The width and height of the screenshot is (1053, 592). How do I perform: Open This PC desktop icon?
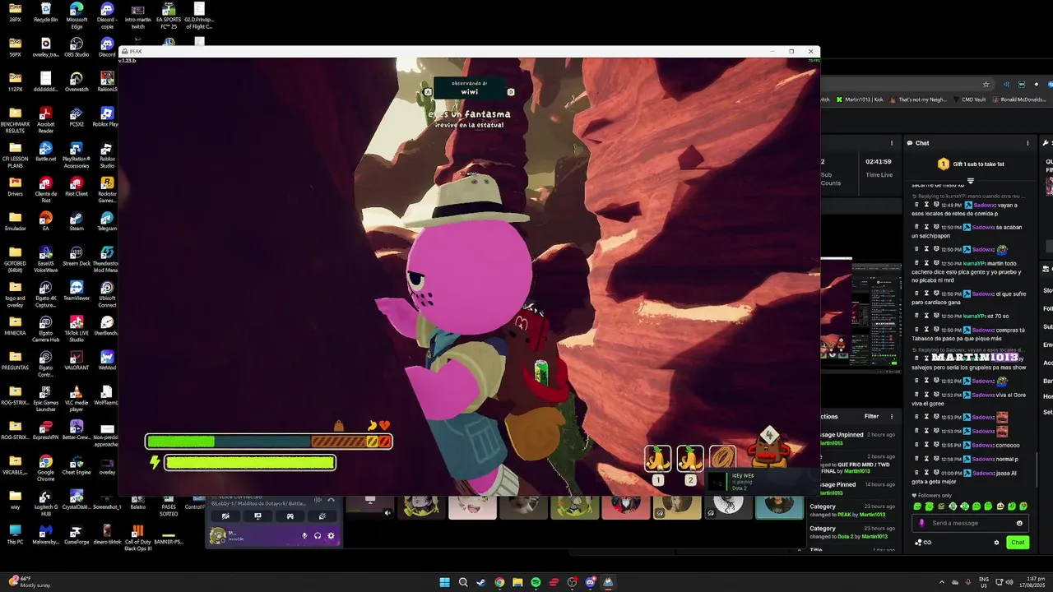point(15,534)
